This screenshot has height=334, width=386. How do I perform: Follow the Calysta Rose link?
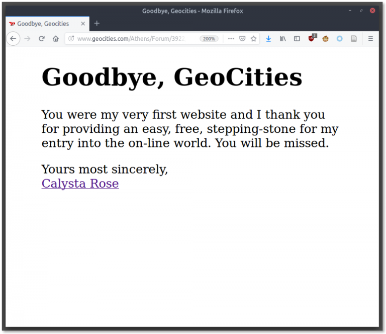80,184
